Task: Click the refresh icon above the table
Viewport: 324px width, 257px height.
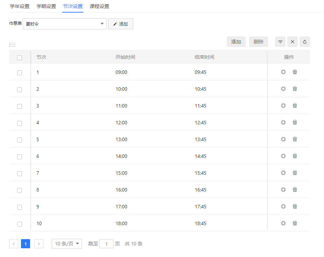Action: 305,42
